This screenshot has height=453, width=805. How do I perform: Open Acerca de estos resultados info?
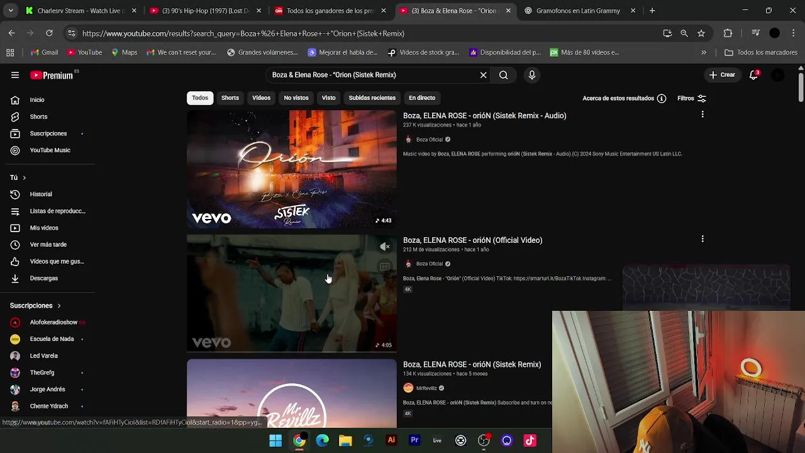coord(624,98)
